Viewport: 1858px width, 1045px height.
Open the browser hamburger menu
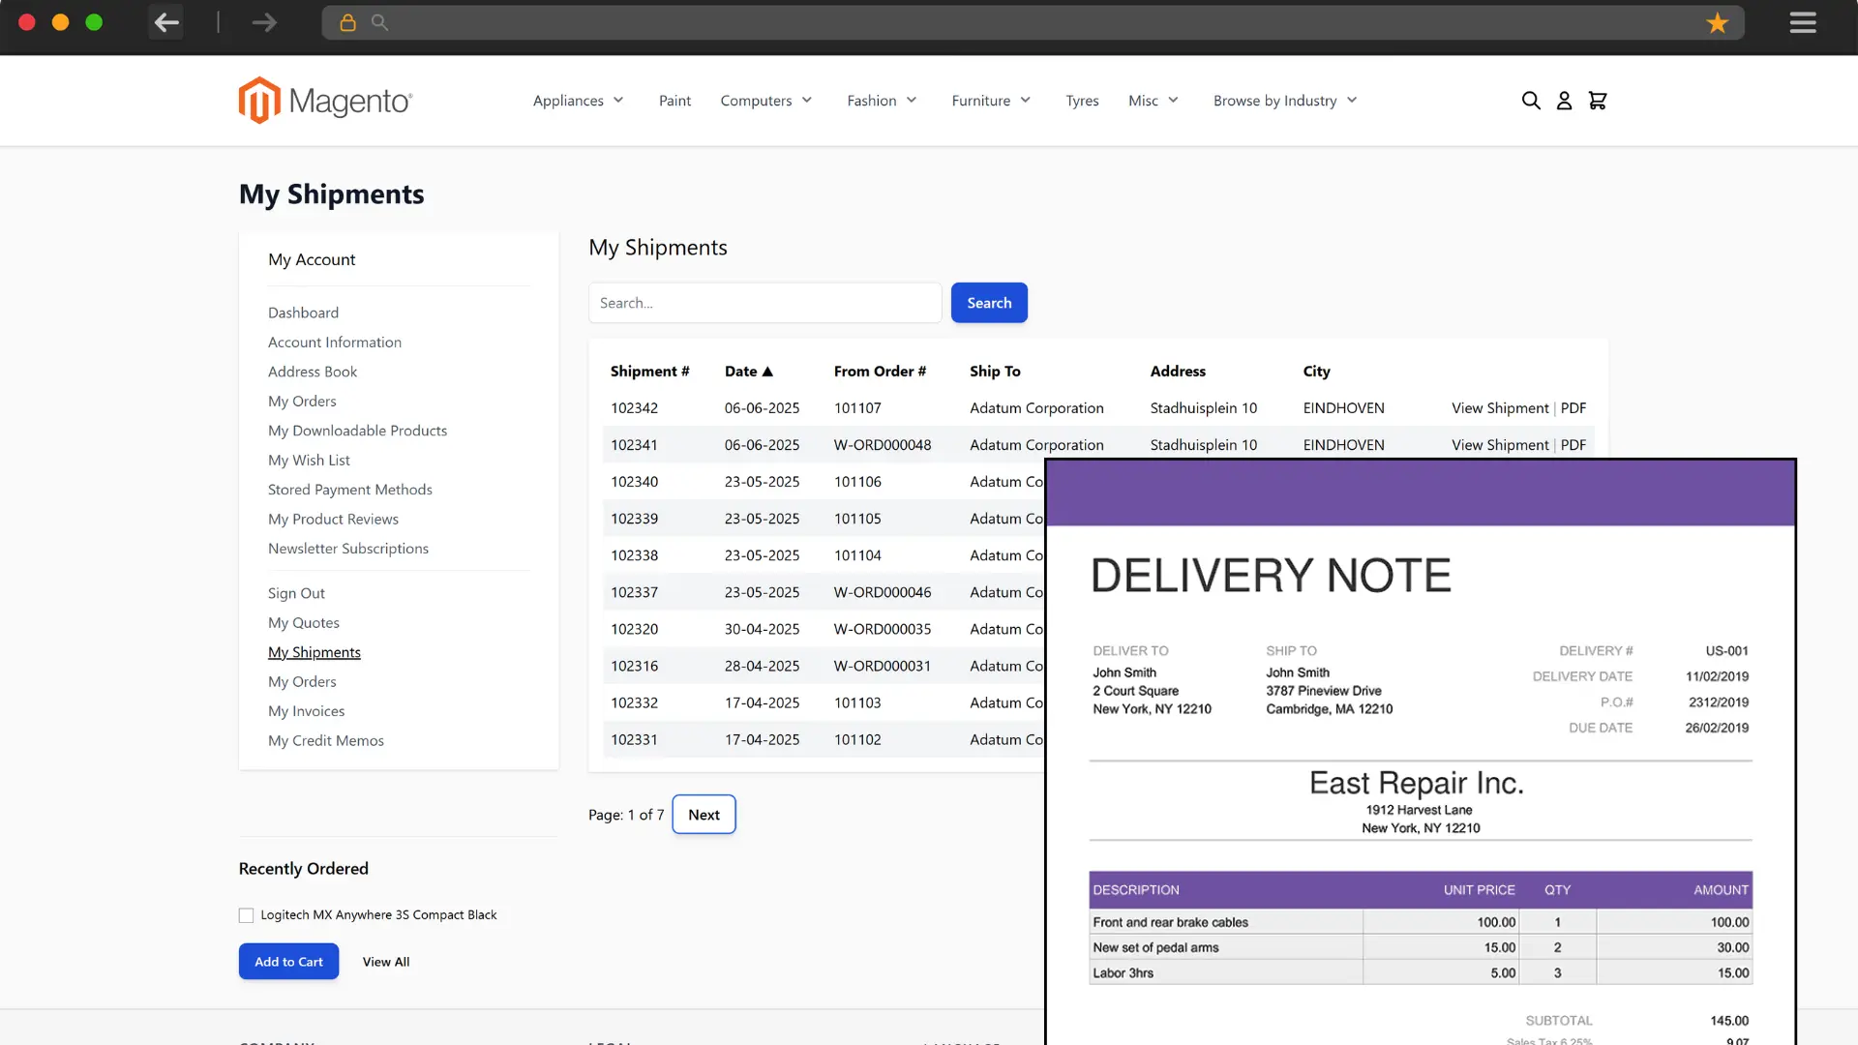[x=1802, y=22]
